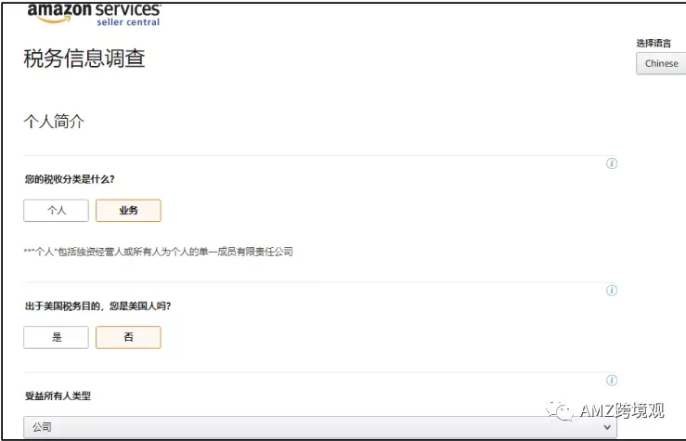
Task: Open info icon beside 受益所有人类型 section
Action: [x=612, y=380]
